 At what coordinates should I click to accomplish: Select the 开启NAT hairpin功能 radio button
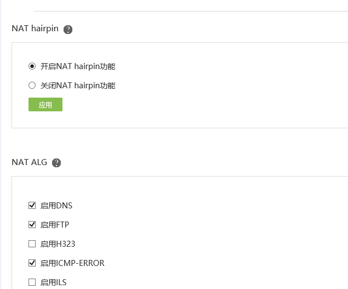tap(32, 66)
